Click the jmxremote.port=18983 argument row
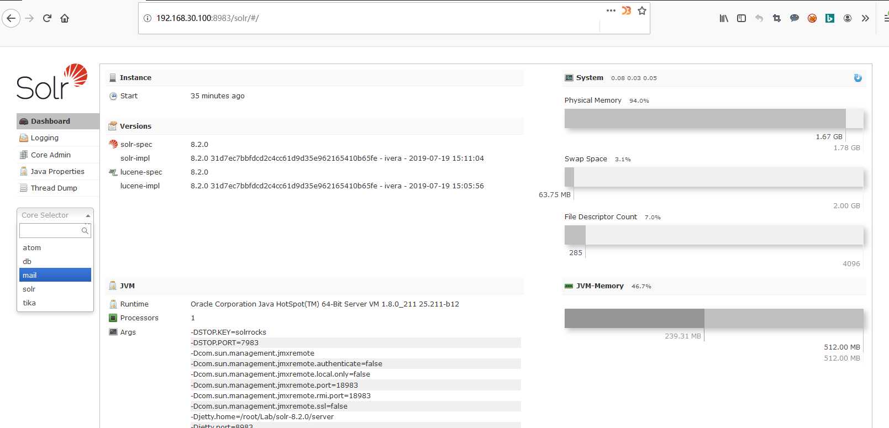The image size is (889, 428). click(x=355, y=385)
